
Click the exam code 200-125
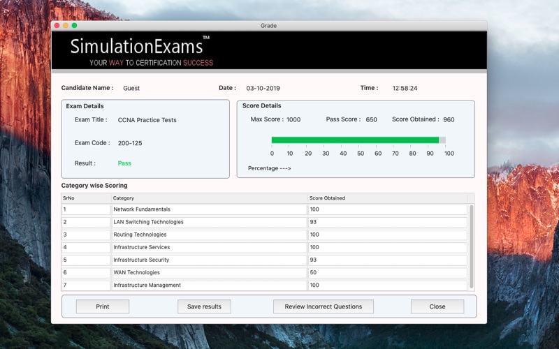point(130,143)
